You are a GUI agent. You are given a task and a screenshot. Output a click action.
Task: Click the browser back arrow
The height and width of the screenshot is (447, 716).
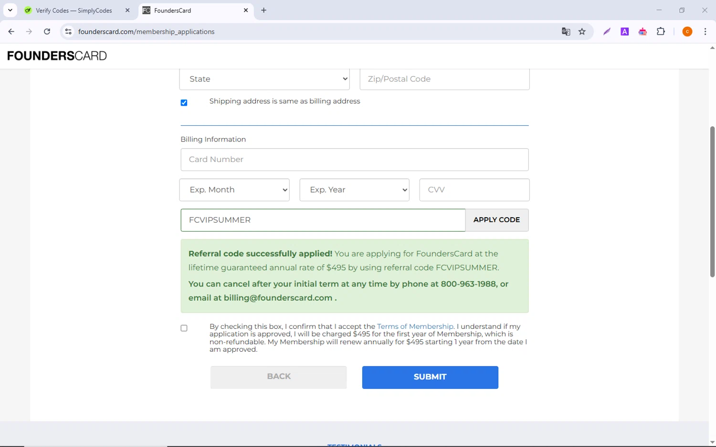pos(11,31)
